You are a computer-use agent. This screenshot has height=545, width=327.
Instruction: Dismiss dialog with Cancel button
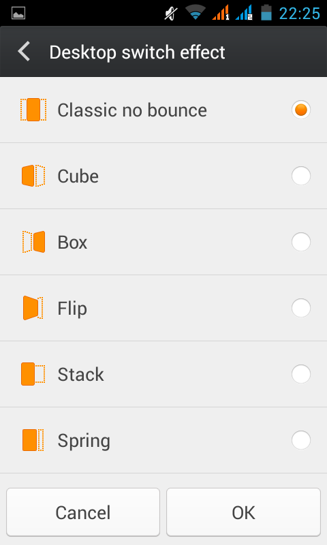pos(83,512)
